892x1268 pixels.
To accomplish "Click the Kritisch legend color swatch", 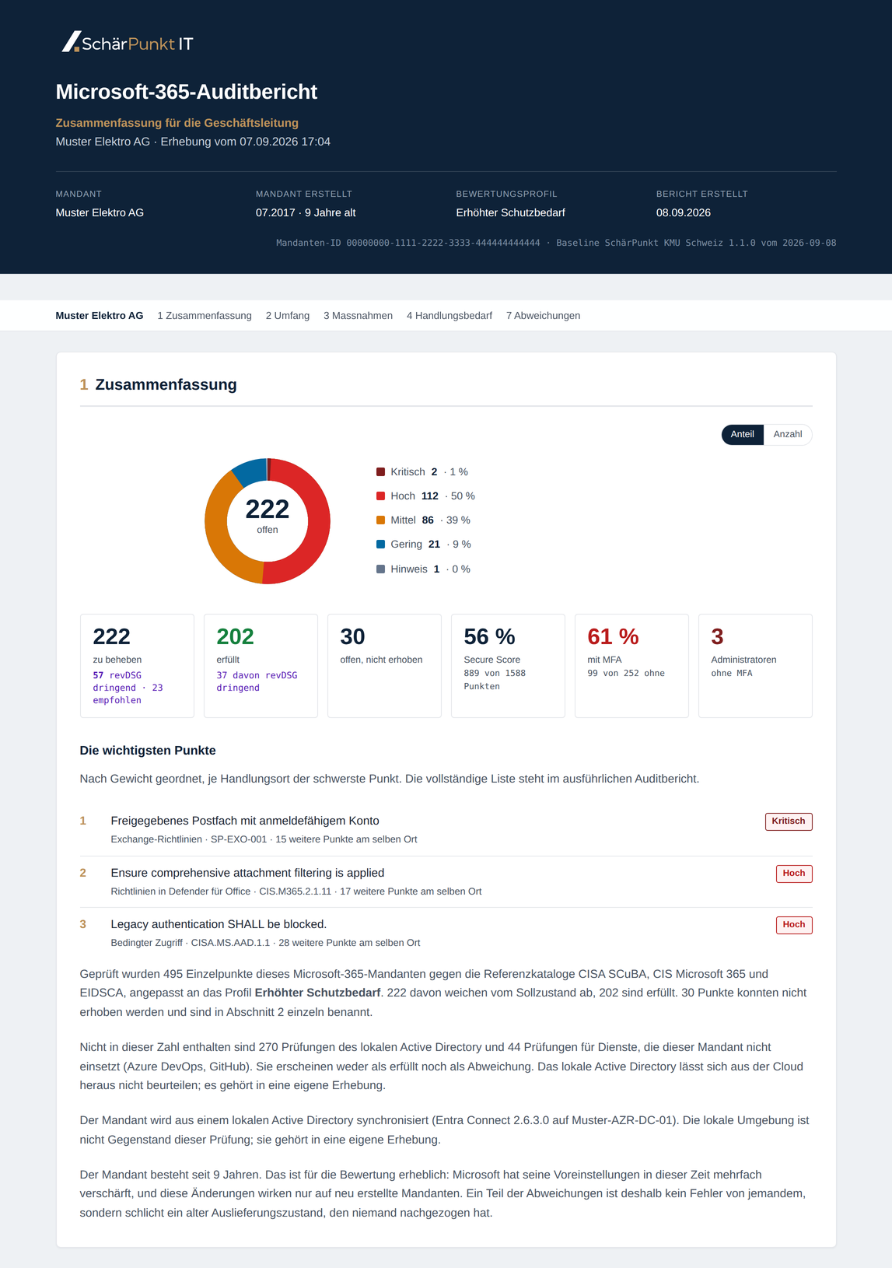I will point(380,472).
